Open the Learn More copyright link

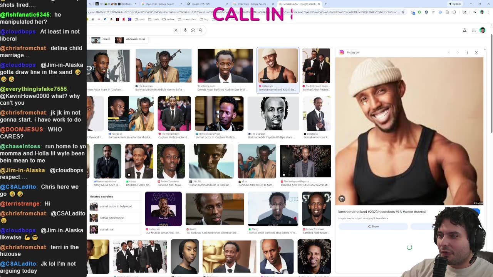click(382, 218)
